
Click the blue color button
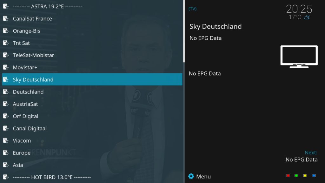coord(314,175)
